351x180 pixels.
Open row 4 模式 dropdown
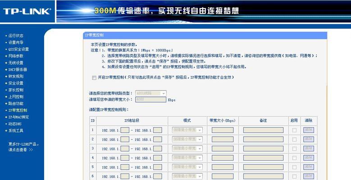pyautogui.click(x=187, y=158)
